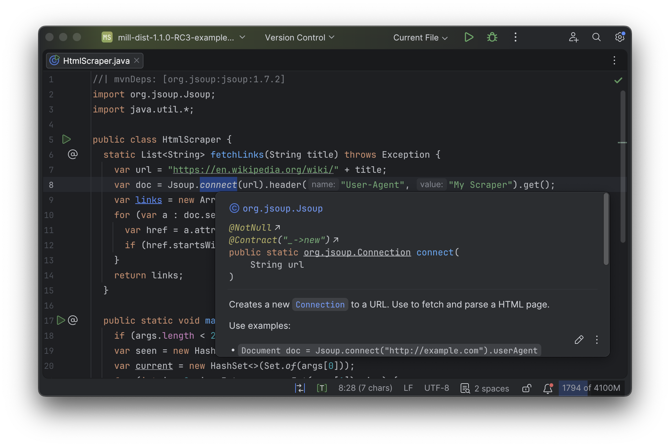Open notifications bell in status bar
Screen dimensions: 670x447
tap(548, 388)
